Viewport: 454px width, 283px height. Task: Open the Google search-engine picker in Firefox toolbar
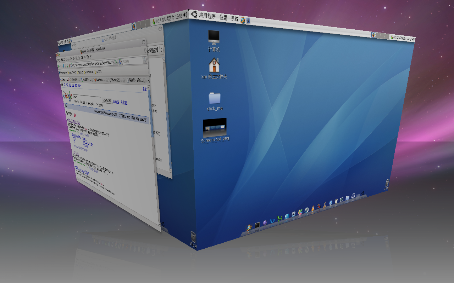(x=121, y=62)
